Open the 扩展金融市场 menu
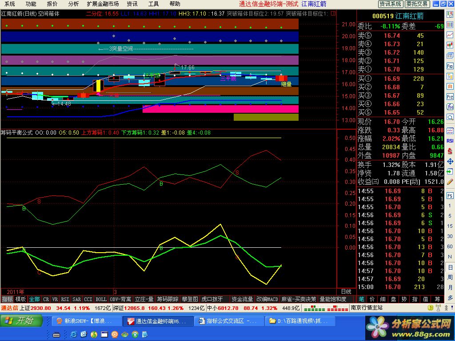The image size is (455, 341). [103, 4]
